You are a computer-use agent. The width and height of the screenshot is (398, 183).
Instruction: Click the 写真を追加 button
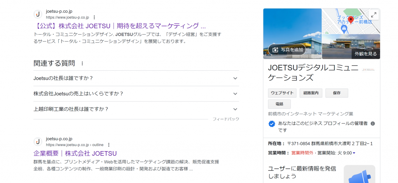[287, 50]
